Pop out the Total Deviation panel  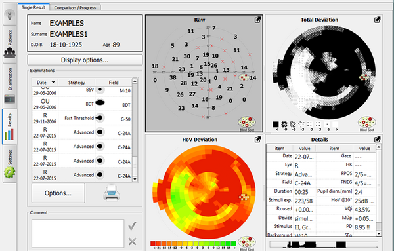point(377,20)
